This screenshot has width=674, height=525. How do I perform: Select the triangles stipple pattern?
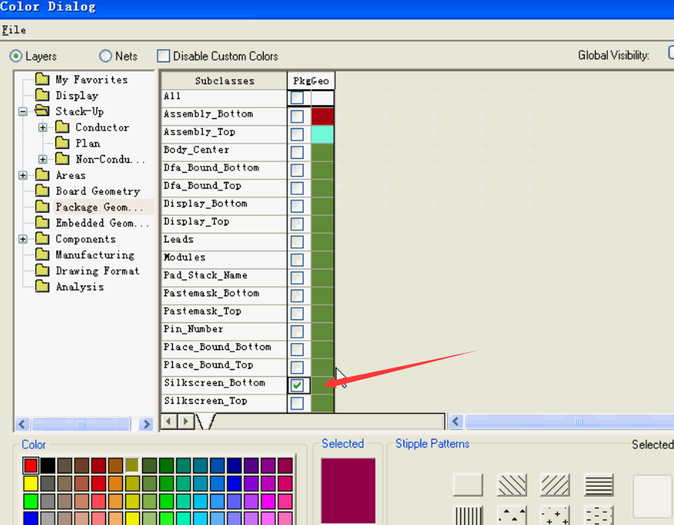point(512,515)
